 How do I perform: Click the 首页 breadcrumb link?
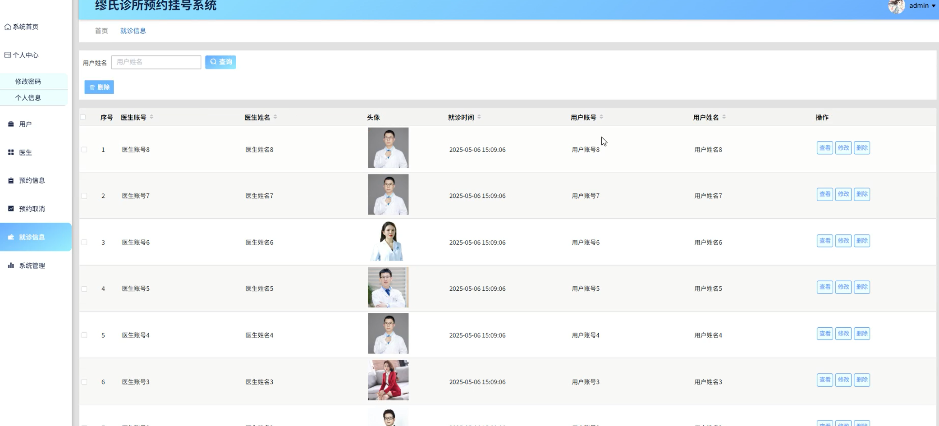click(101, 31)
